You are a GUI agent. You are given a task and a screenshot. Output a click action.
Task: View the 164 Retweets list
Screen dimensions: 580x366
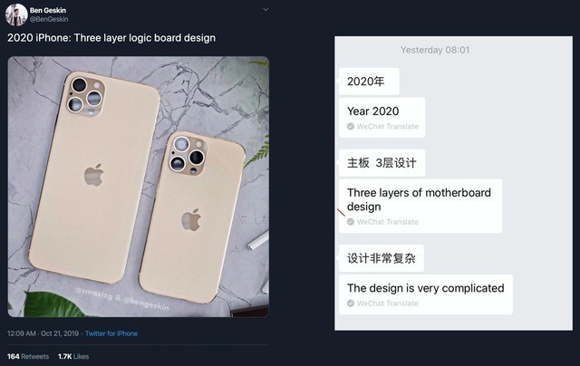28,356
